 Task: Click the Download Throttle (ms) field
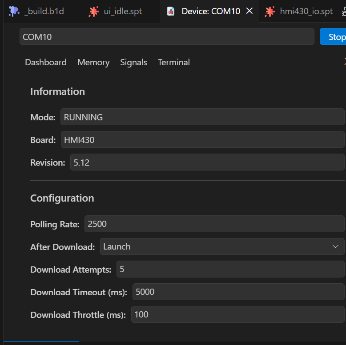tap(237, 314)
